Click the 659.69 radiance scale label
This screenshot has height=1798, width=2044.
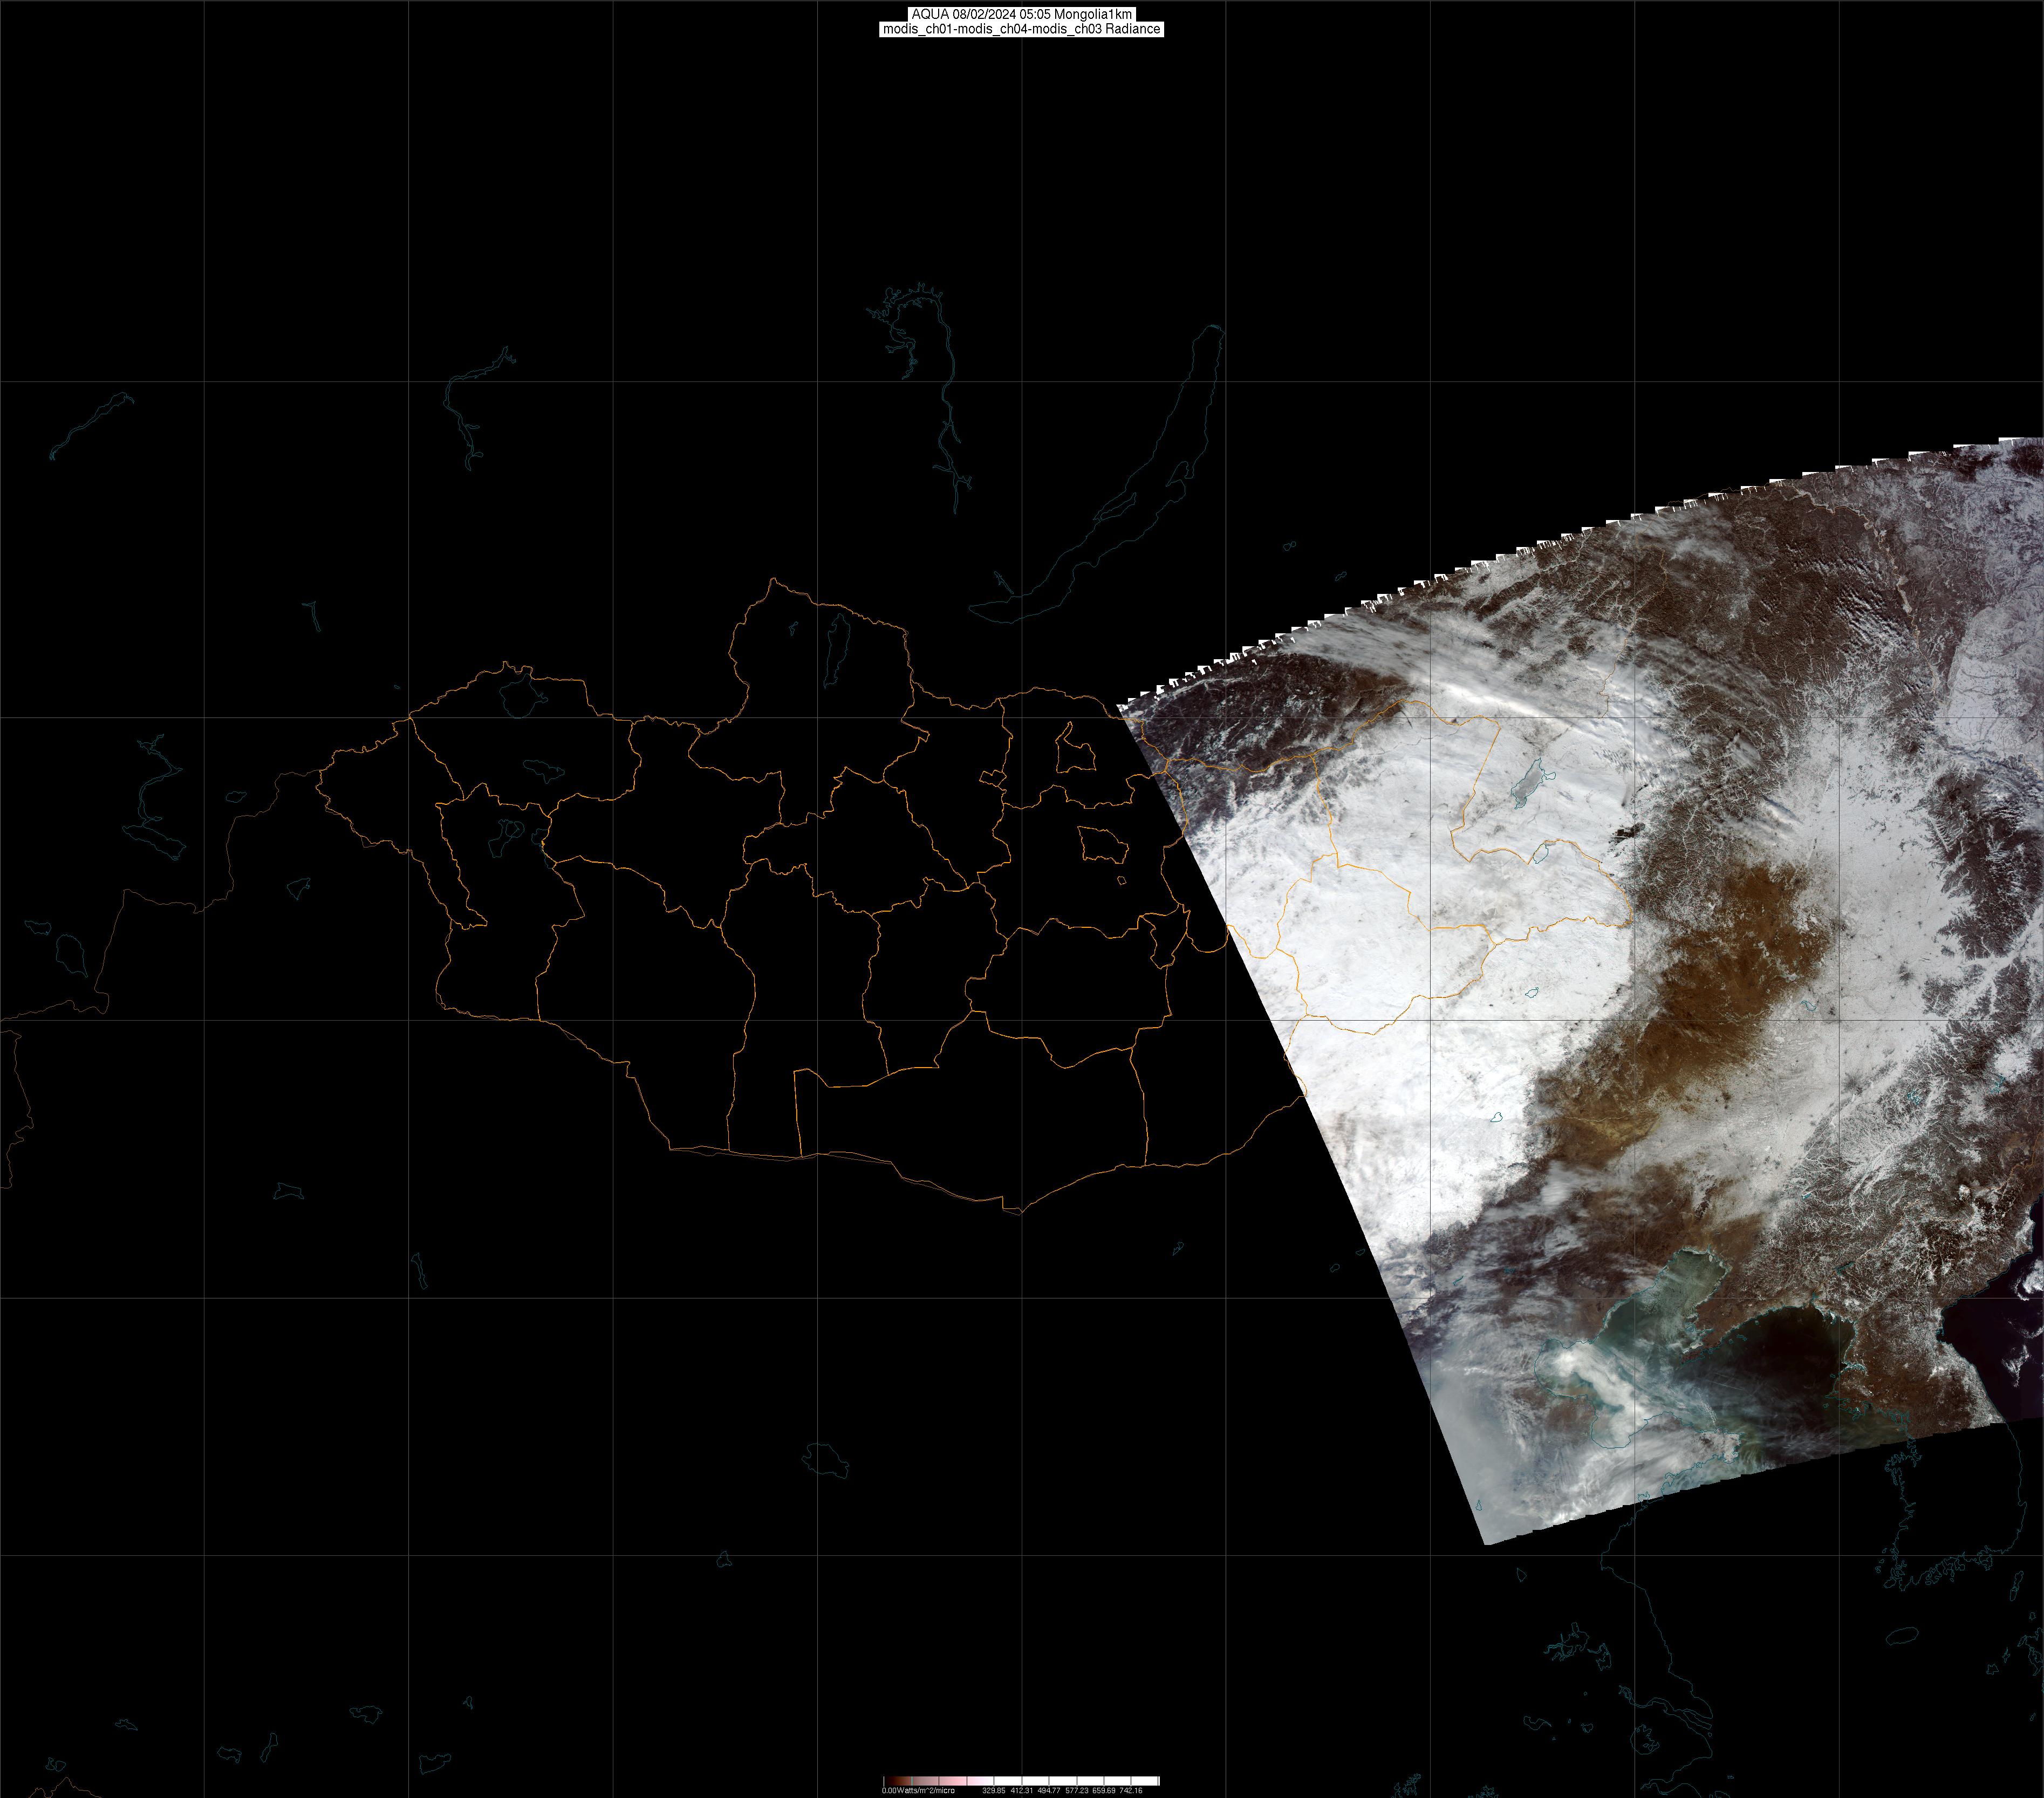point(1103,1790)
